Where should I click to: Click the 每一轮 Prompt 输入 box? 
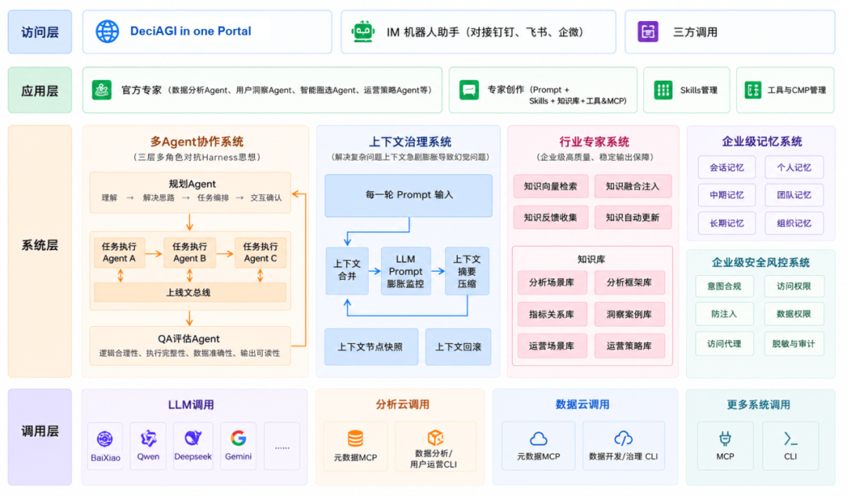click(x=409, y=195)
